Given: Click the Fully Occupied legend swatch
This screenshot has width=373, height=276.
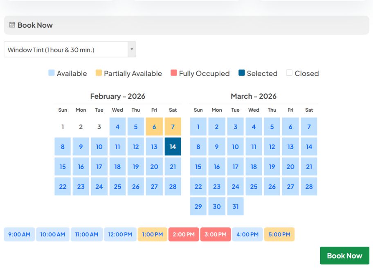Looking at the screenshot, I should [x=173, y=73].
